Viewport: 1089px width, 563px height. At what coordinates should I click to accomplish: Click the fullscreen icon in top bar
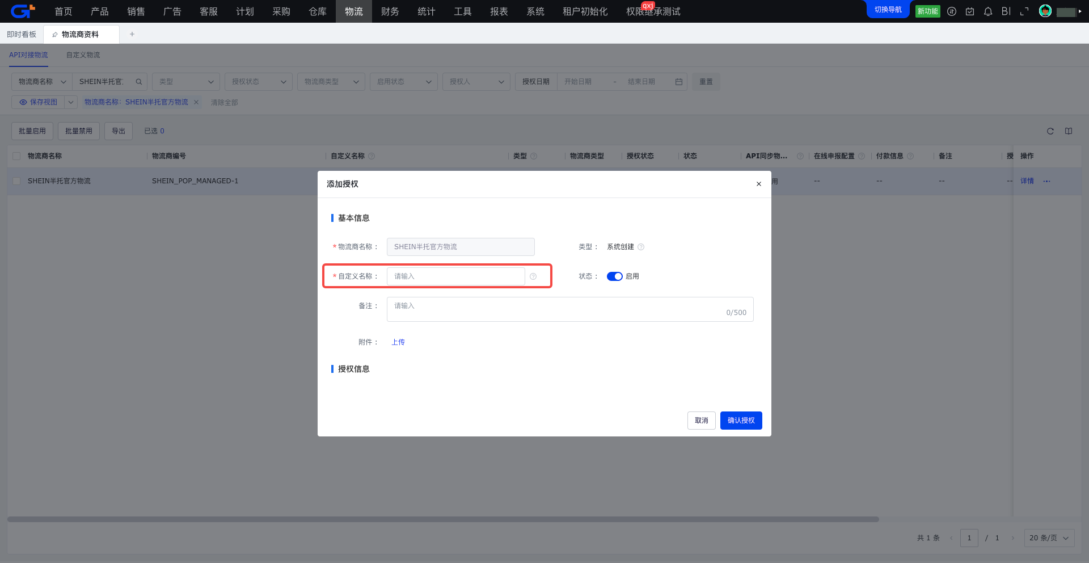(x=1024, y=11)
